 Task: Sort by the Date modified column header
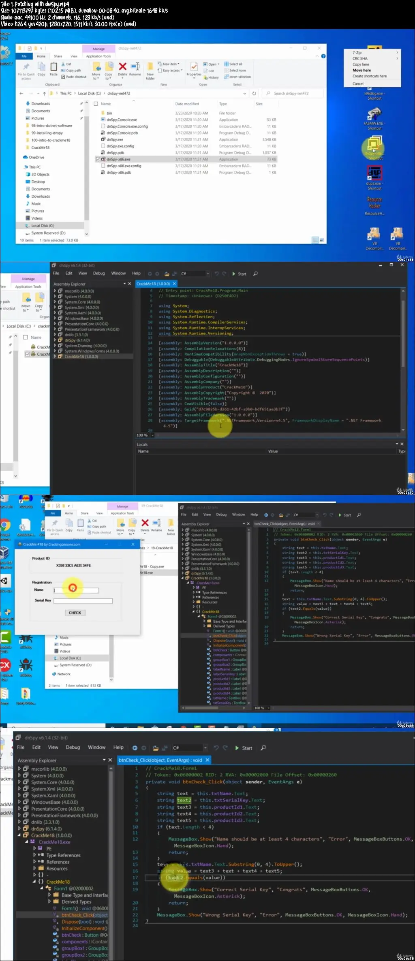187,104
